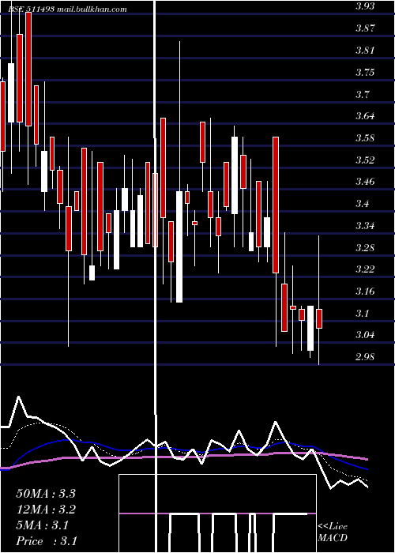
Task: Click the 3.81 price axis label
Action: coord(365,50)
